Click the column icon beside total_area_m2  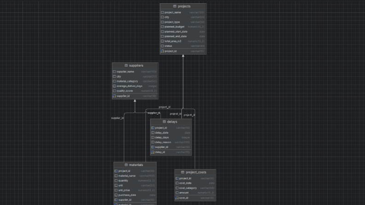tap(162, 41)
